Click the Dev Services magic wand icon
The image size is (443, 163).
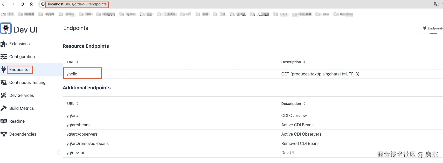4,95
